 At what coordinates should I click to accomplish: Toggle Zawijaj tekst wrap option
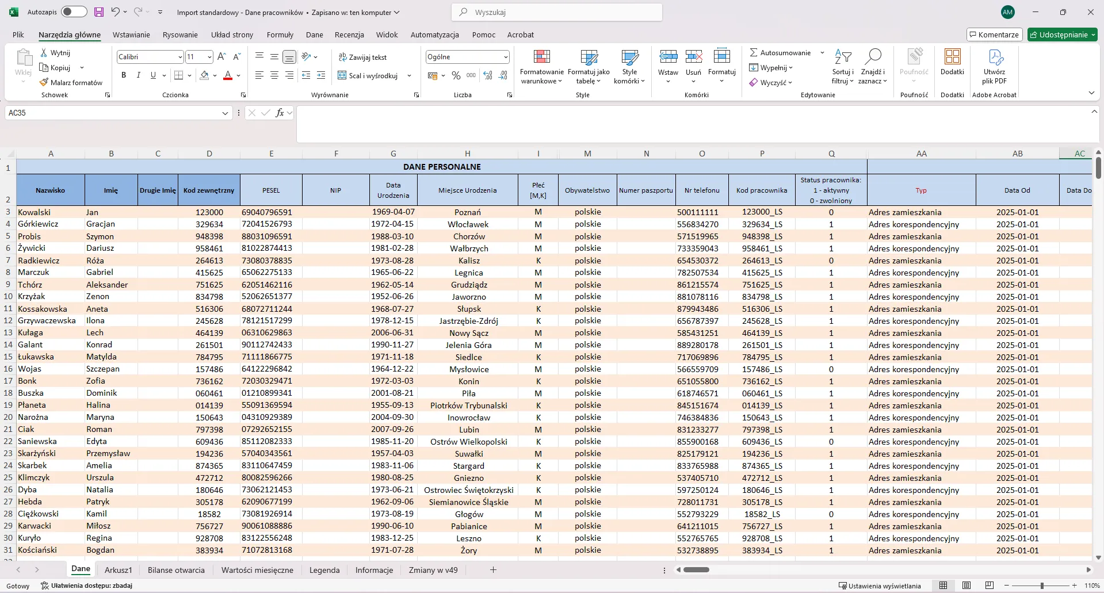pos(363,57)
